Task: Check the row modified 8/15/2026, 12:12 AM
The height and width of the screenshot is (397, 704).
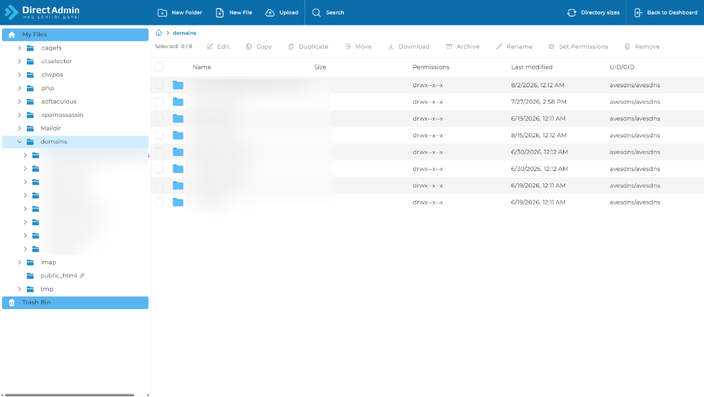Action: click(x=159, y=135)
